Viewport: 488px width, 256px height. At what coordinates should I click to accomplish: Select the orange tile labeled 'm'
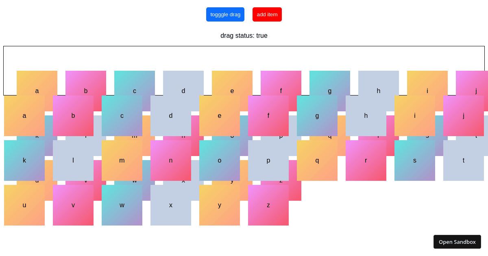click(122, 161)
